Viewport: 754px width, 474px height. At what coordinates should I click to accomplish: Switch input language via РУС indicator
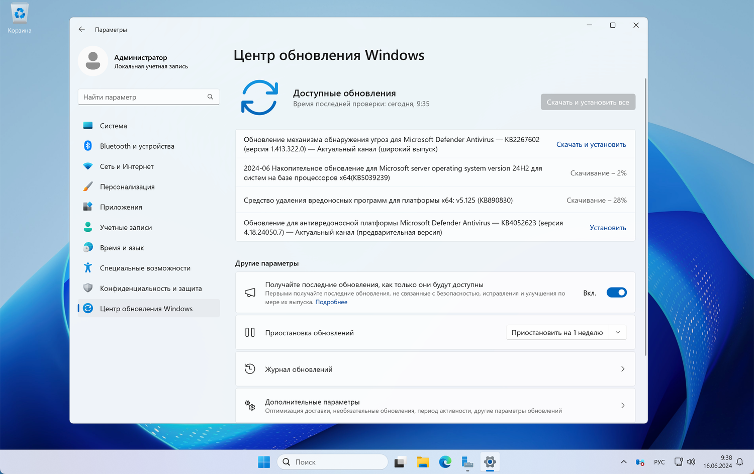tap(659, 462)
